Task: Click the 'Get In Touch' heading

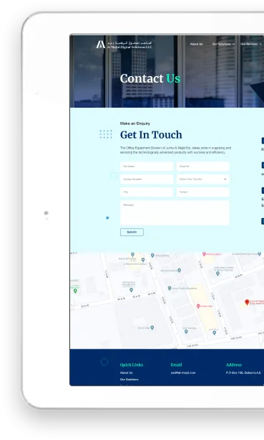Action: coord(151,135)
